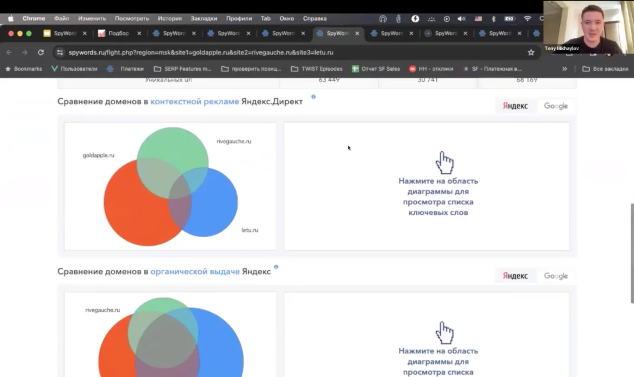This screenshot has height=377, width=634.
Task: Go back to the previous page
Action: [x=9, y=52]
